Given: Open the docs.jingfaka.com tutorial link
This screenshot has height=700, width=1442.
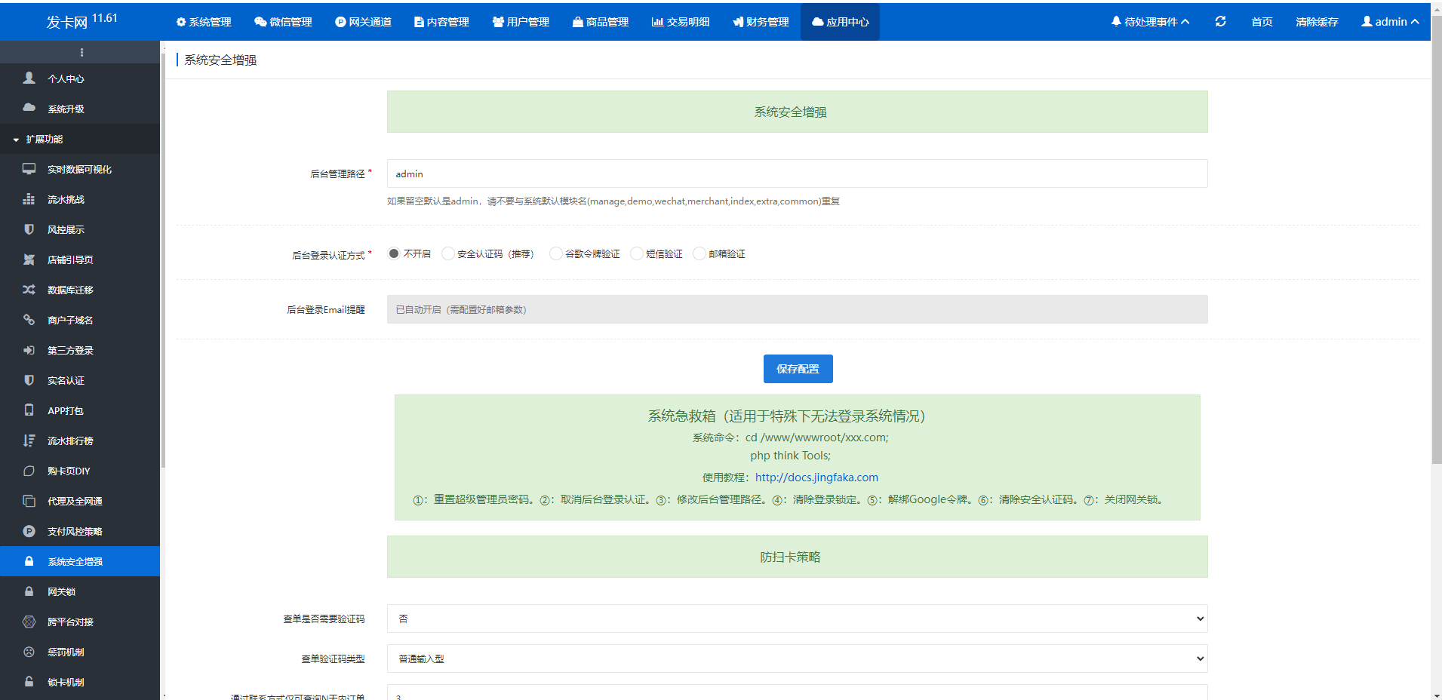Looking at the screenshot, I should tap(816, 477).
